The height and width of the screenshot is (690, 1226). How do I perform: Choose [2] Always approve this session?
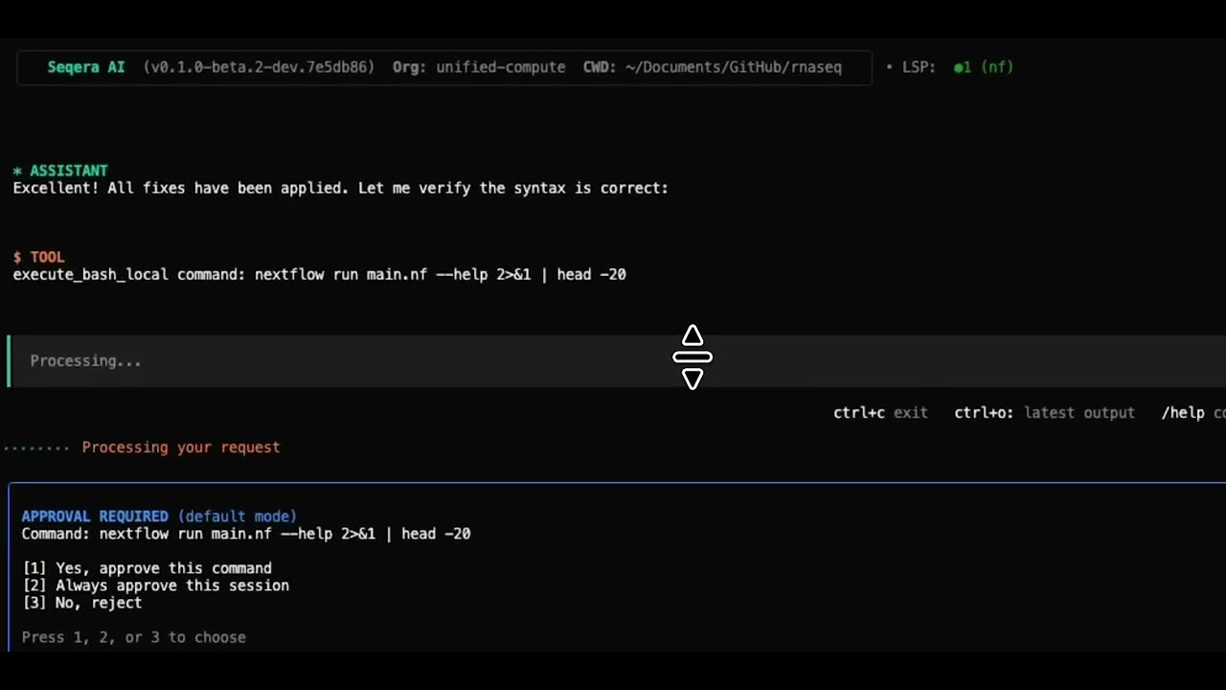pos(155,586)
